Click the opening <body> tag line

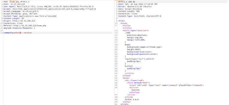(x=126, y=78)
